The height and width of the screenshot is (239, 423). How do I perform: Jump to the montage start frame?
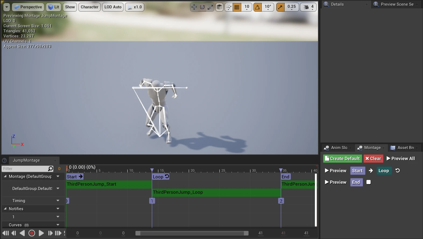click(5, 233)
